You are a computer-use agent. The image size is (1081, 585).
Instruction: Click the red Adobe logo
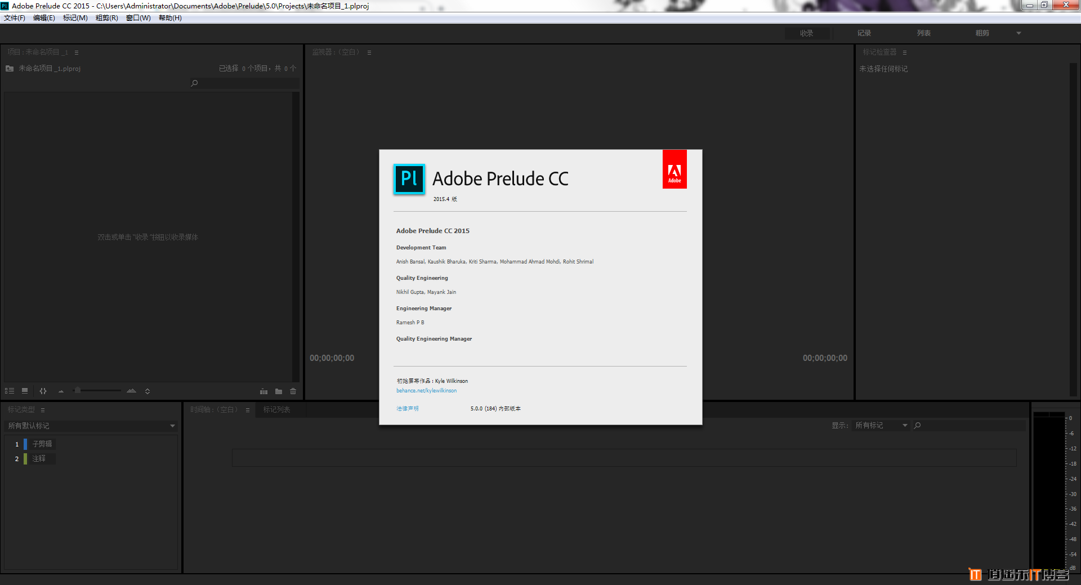click(674, 169)
